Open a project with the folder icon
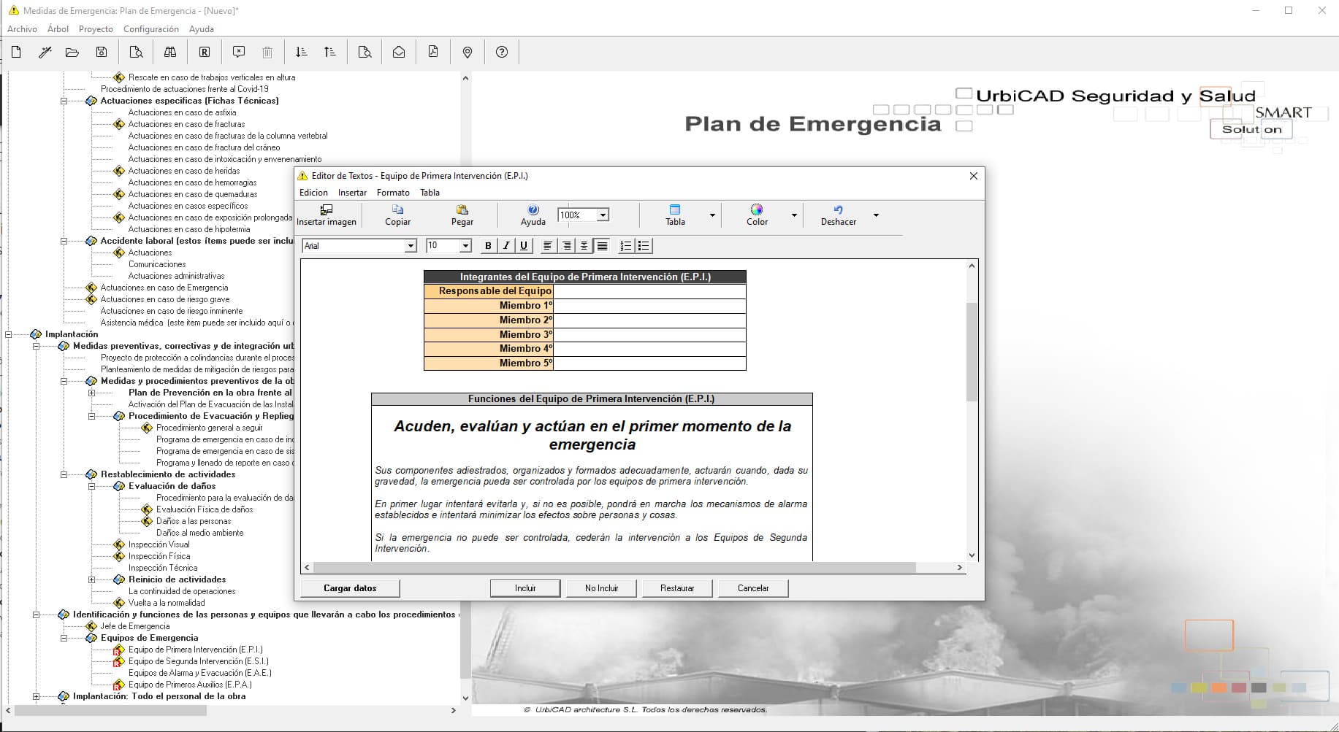This screenshot has height=732, width=1339. point(72,52)
